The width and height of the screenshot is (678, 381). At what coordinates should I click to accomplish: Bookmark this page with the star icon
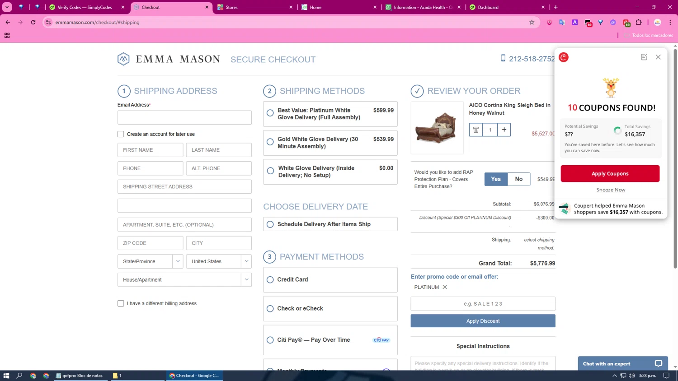(532, 22)
